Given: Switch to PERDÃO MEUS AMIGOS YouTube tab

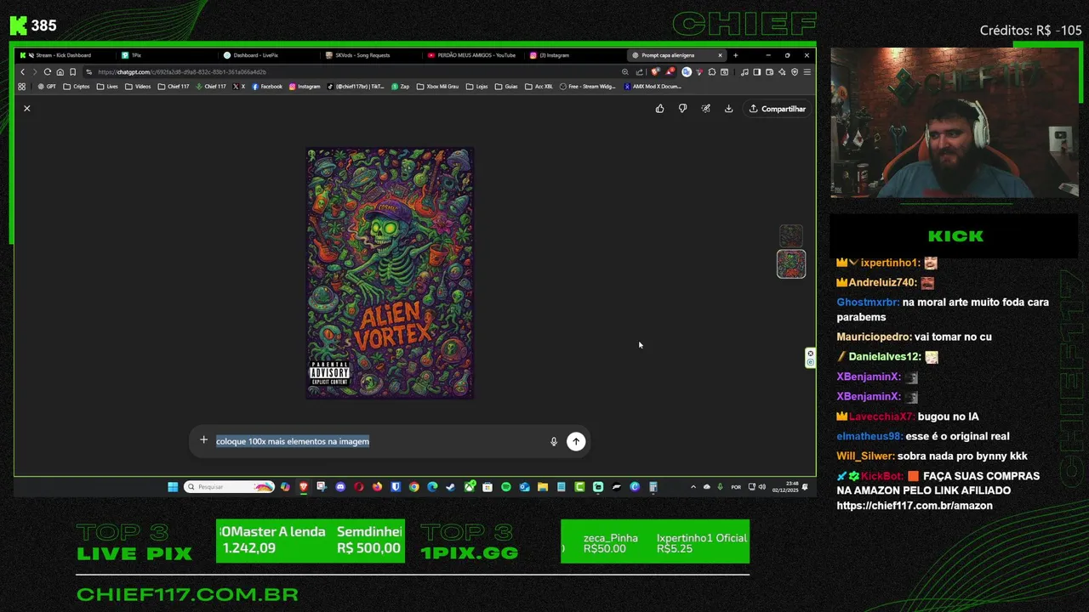Looking at the screenshot, I should point(475,55).
